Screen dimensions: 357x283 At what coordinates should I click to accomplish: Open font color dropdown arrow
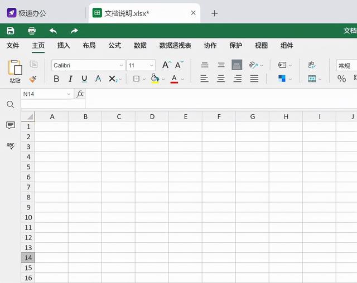pos(182,79)
